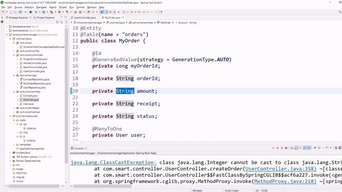Toggle Scroll Lock in Console toolbar
Screen dimensions: 342x192
296,148
